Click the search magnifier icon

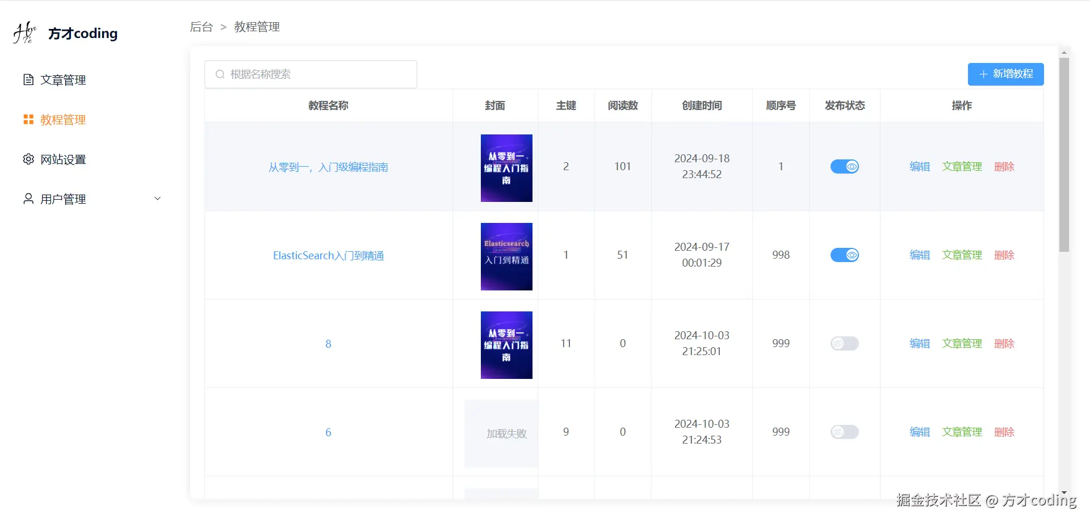click(220, 74)
